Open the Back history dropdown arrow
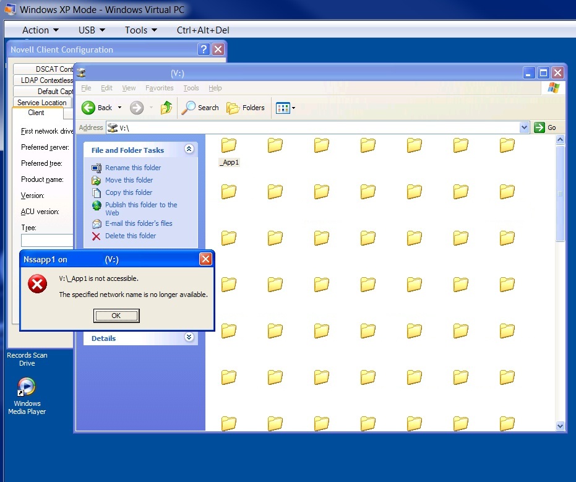The height and width of the screenshot is (482, 576). pyautogui.click(x=119, y=108)
